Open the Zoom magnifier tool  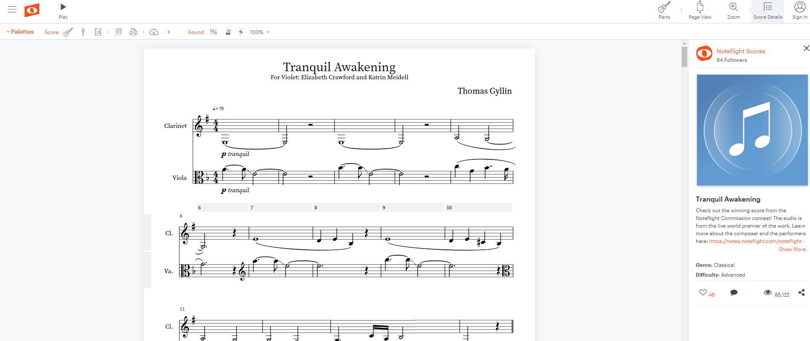point(733,11)
